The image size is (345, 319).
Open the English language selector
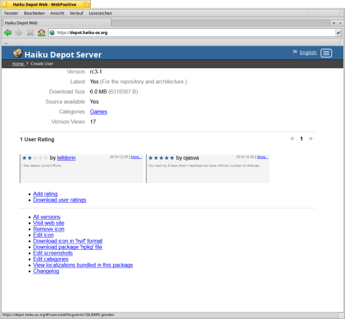point(308,52)
